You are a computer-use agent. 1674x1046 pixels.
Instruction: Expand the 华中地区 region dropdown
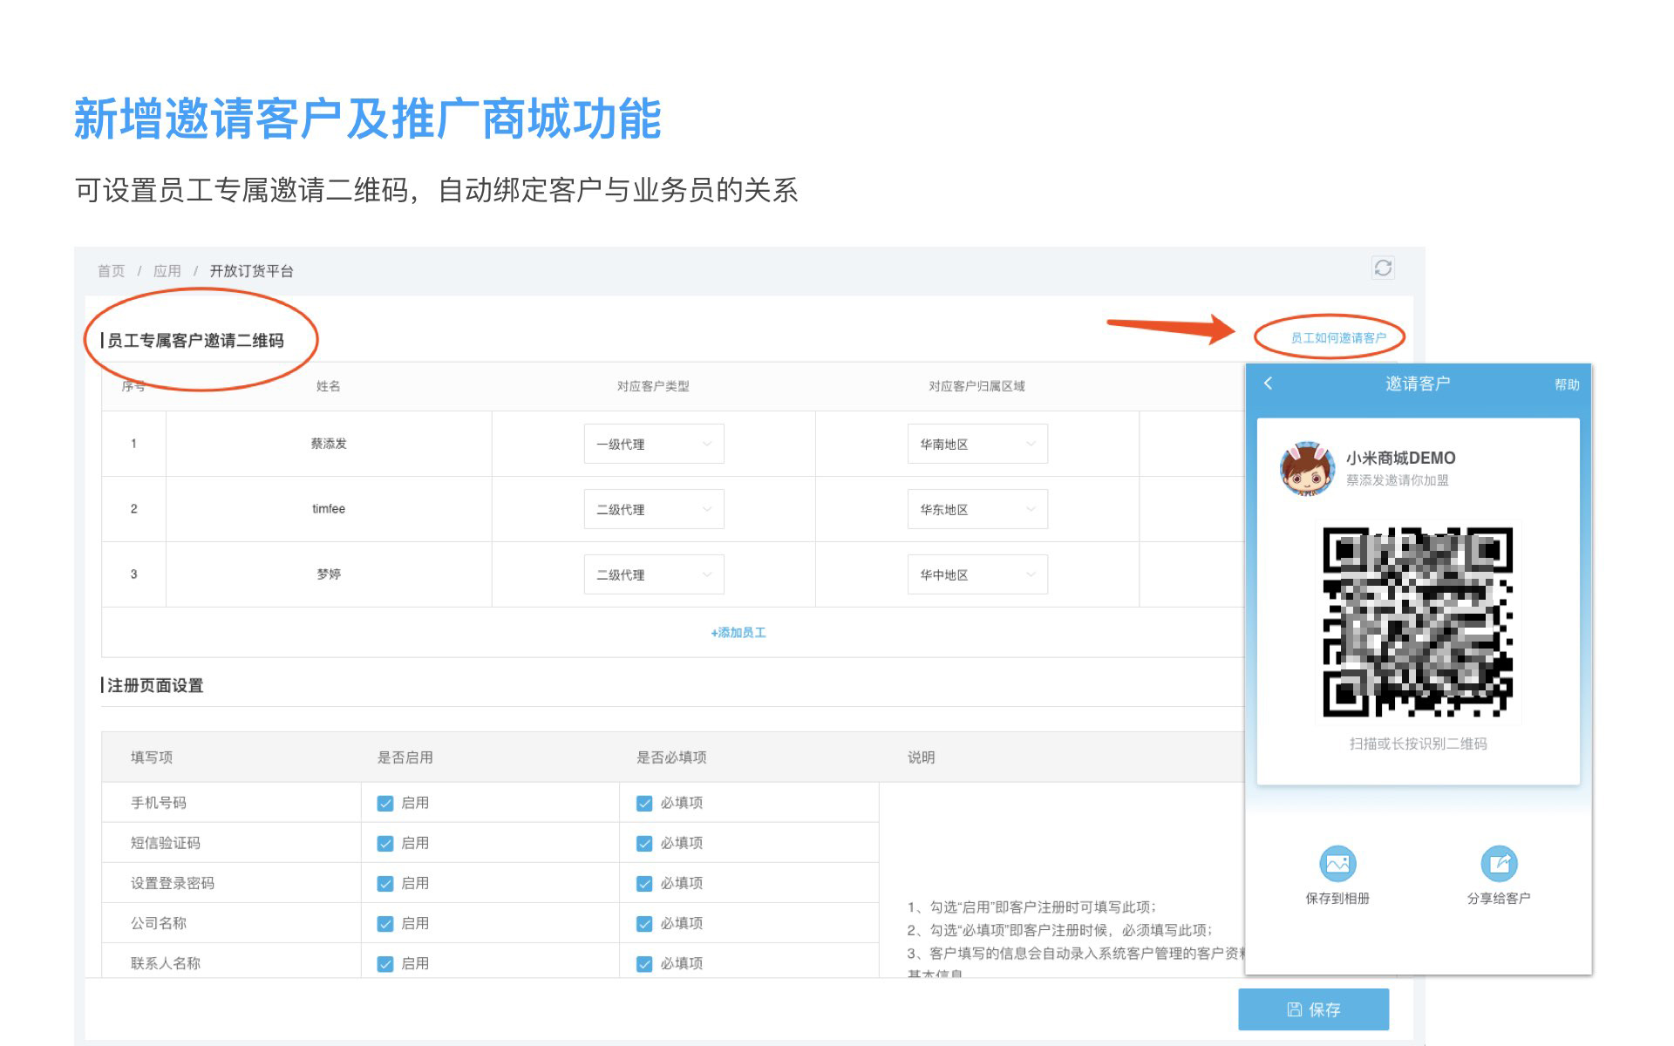tap(976, 575)
